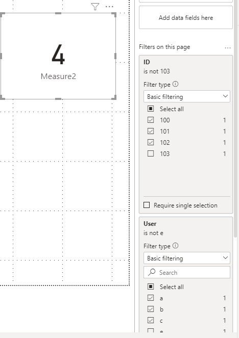Click the Add data fields here well
239x338 pixels.
186,17
